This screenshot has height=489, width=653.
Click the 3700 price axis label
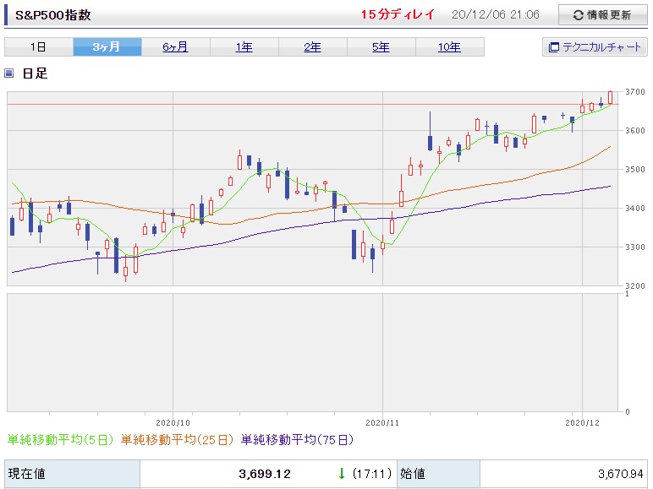coord(635,91)
